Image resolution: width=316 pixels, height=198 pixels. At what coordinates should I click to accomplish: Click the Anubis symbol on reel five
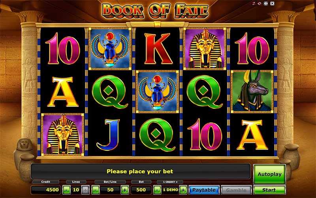pyautogui.click(x=252, y=92)
